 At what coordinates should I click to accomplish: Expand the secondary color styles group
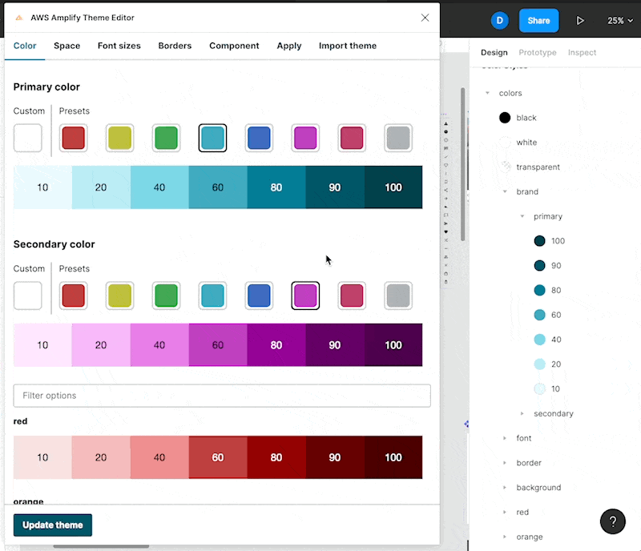[522, 413]
